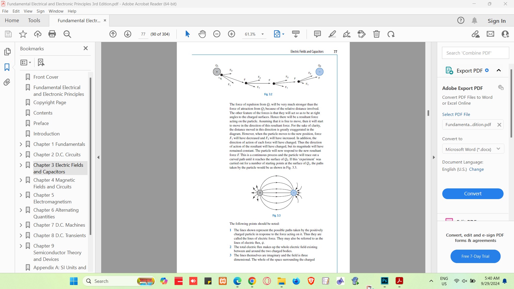Expand Chapter 4 Magnetic Fields bookmark
Viewport: 514px width, 289px height.
(21, 180)
